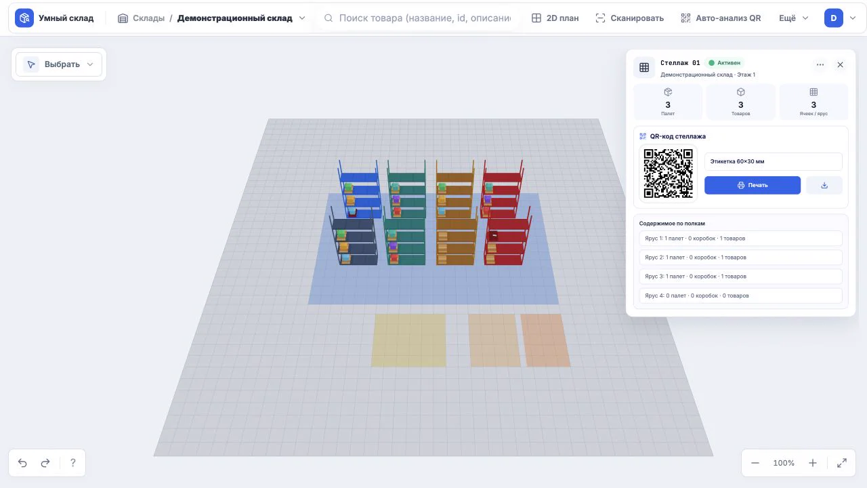The image size is (867, 488).
Task: Click the QR-code thumbnail of the rack
Action: click(x=668, y=174)
